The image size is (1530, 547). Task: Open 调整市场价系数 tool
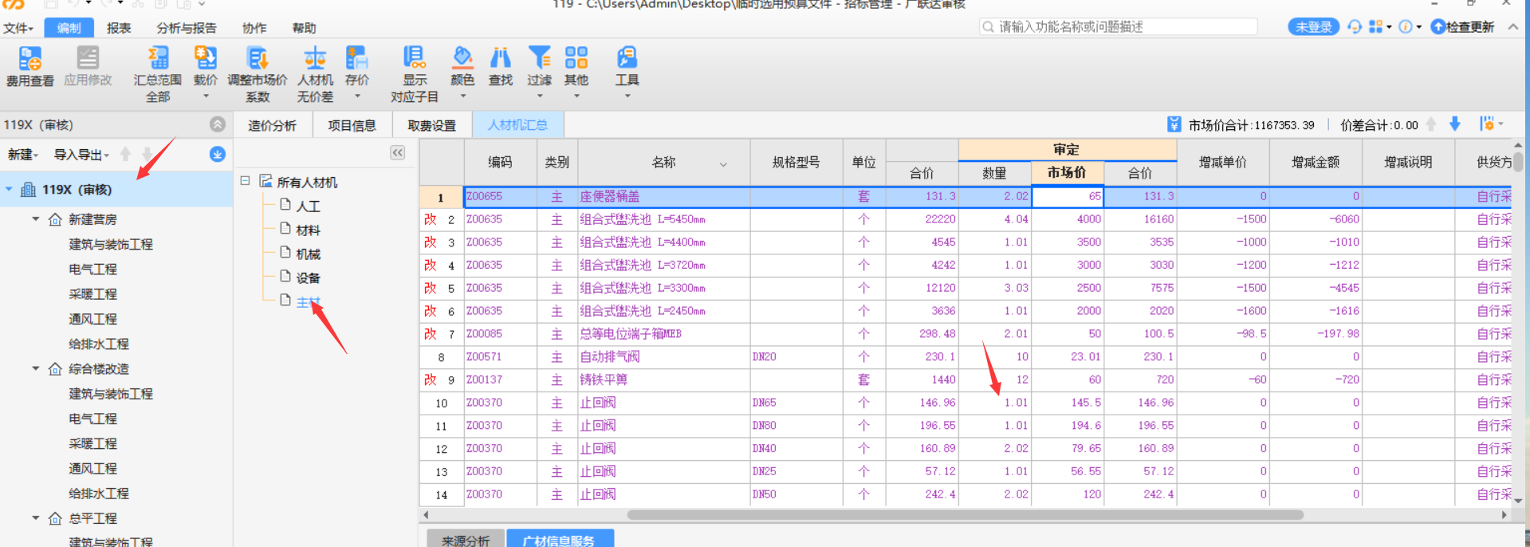[257, 74]
